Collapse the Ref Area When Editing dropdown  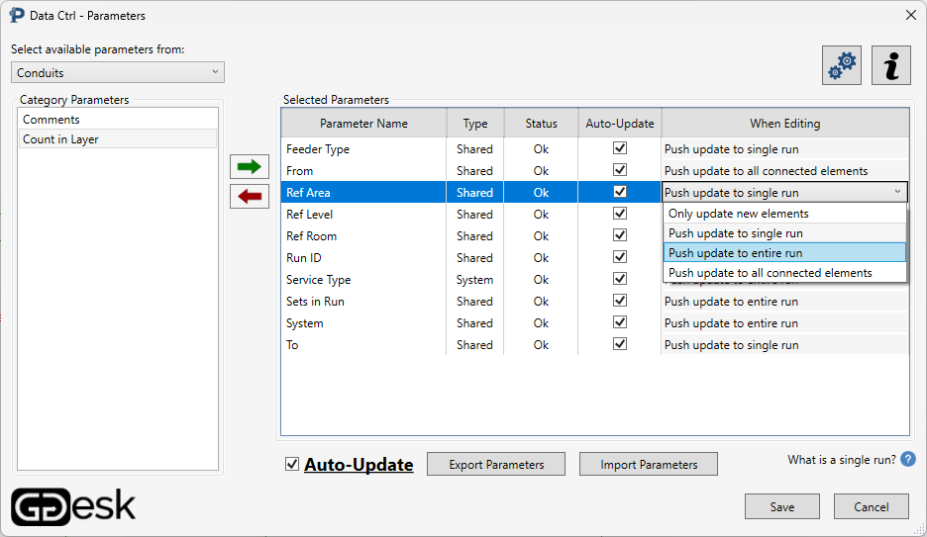(897, 193)
